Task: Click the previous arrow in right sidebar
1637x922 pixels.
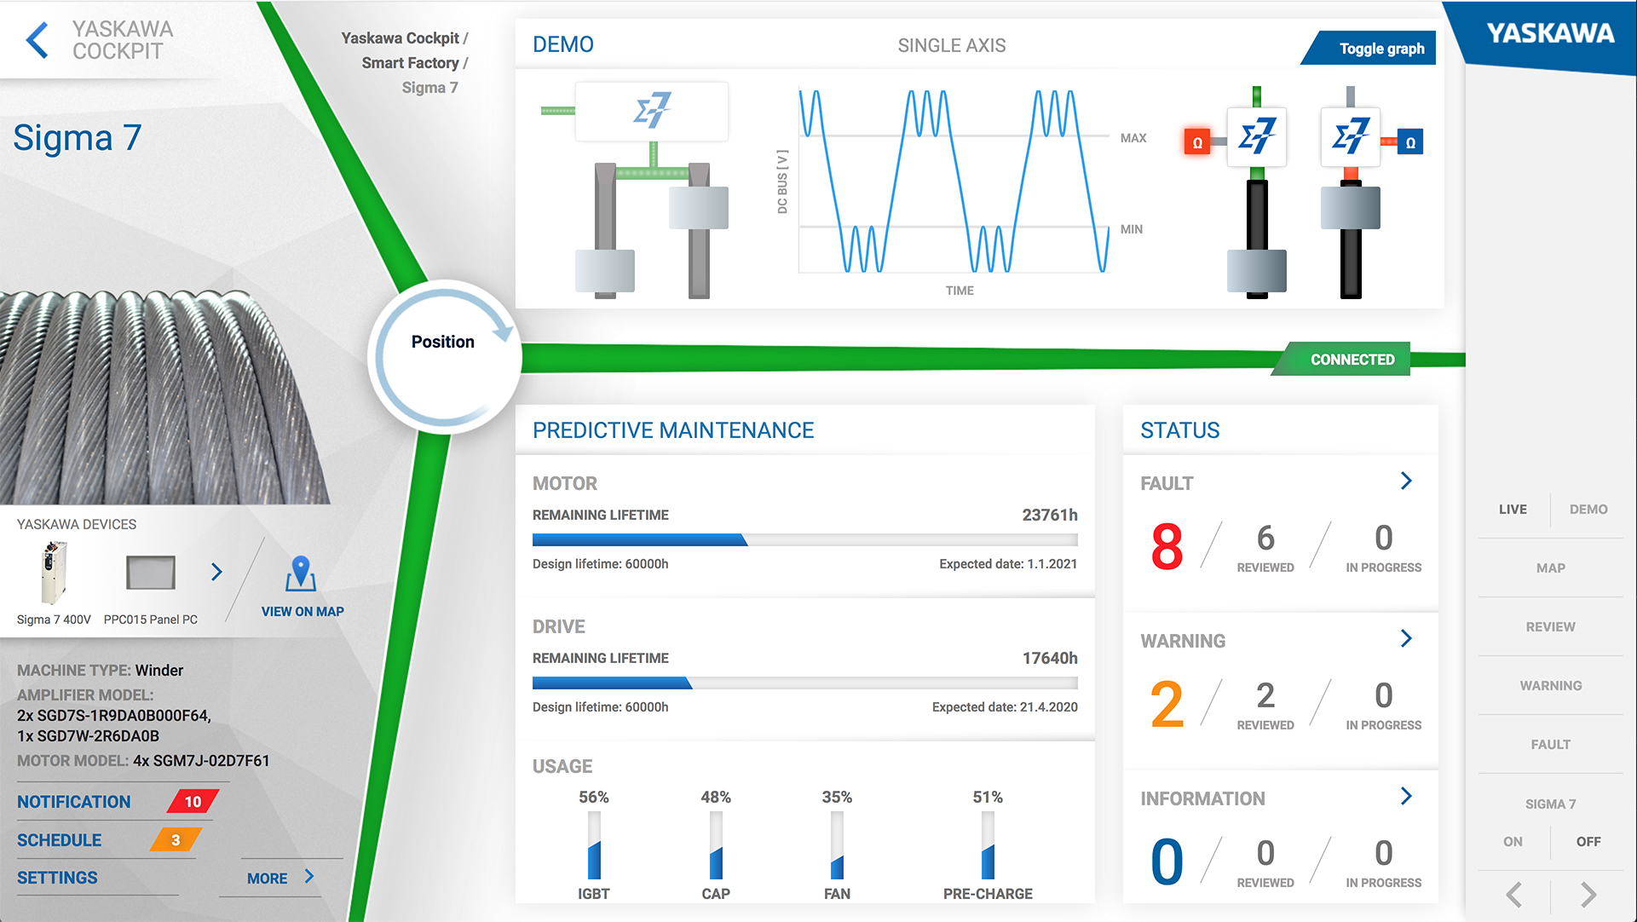Action: pyautogui.click(x=1514, y=895)
